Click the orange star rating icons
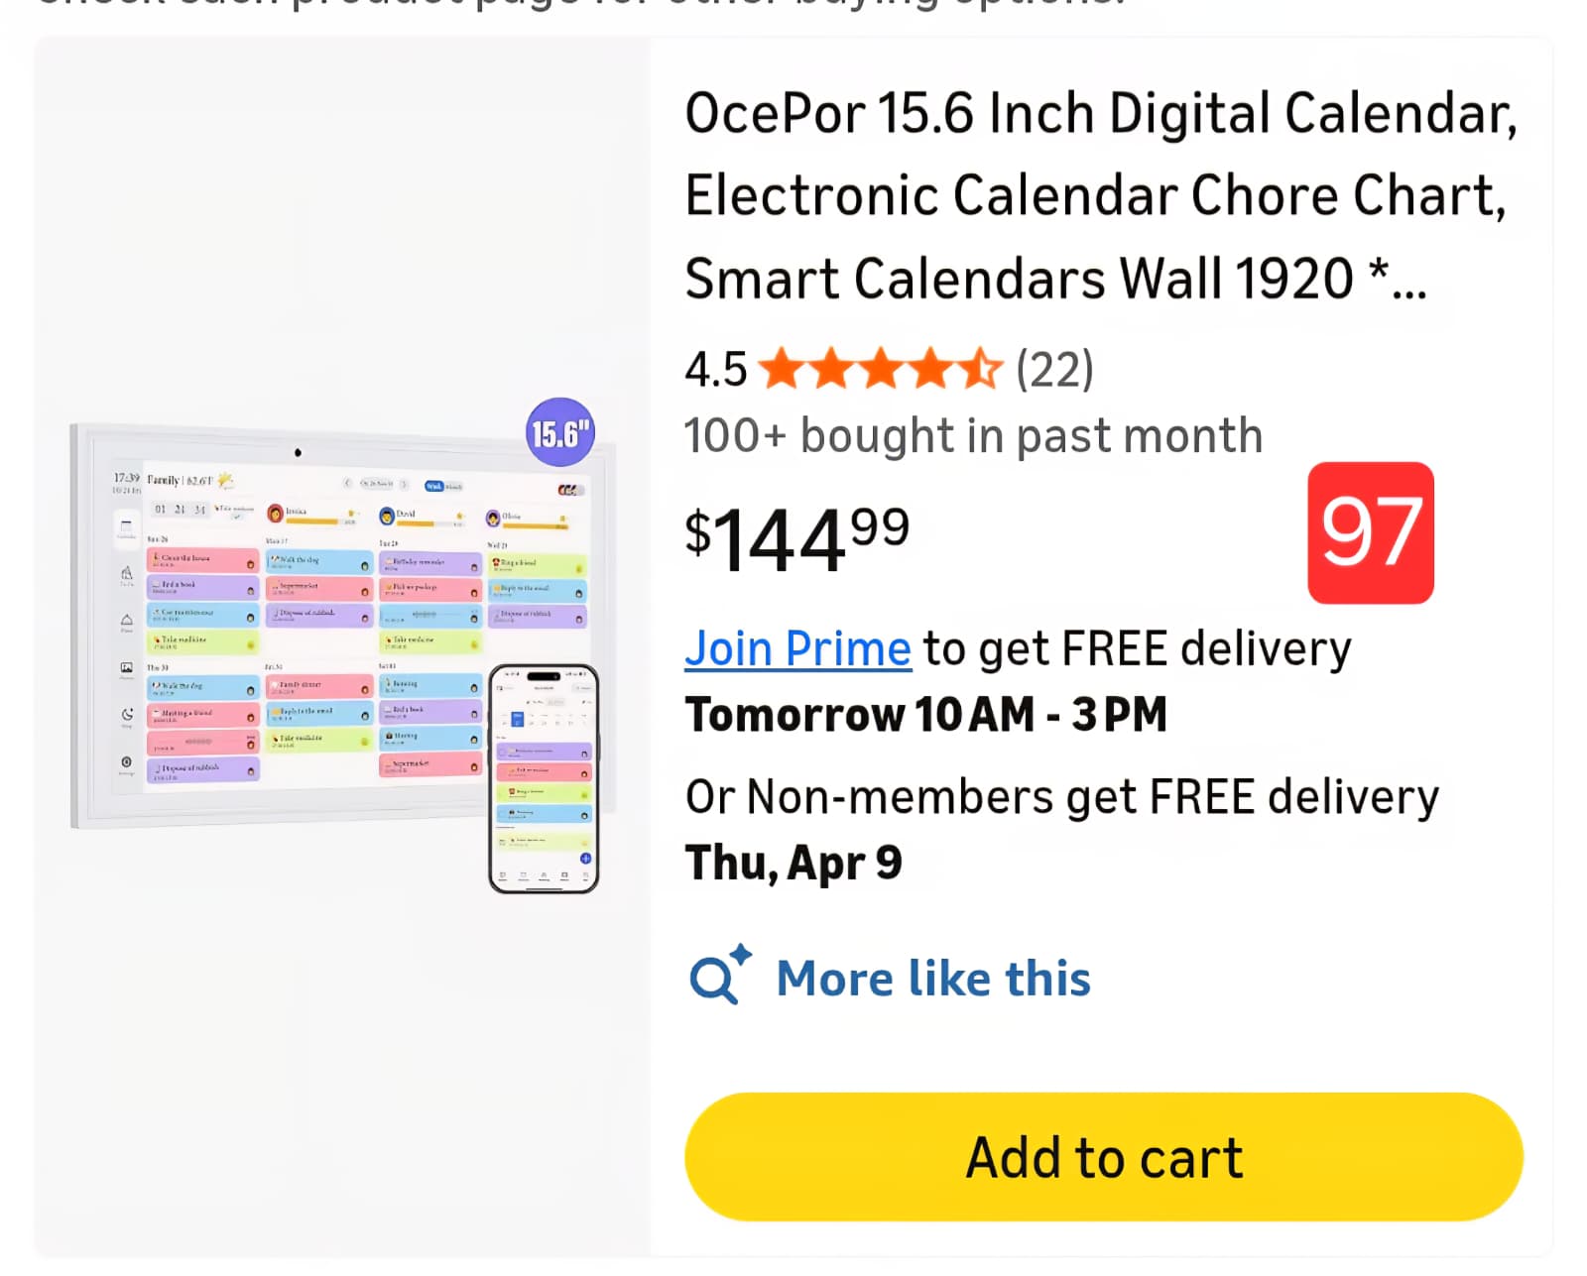This screenshot has height=1276, width=1587. click(881, 370)
